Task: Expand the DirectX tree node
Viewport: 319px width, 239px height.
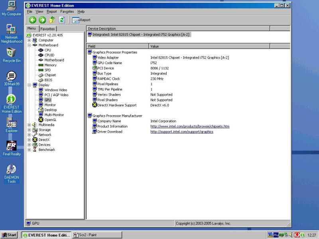Action: pyautogui.click(x=29, y=140)
